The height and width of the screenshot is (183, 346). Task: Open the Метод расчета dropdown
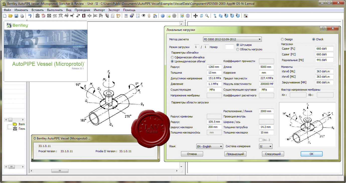(232, 39)
